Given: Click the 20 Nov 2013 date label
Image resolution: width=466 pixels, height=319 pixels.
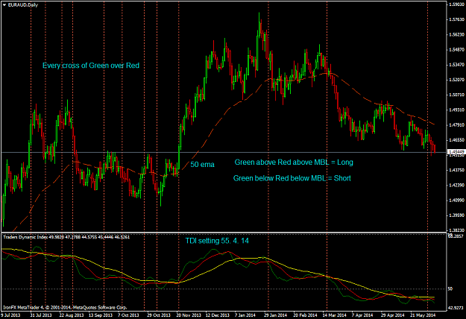Looking at the screenshot, I should tap(189, 315).
